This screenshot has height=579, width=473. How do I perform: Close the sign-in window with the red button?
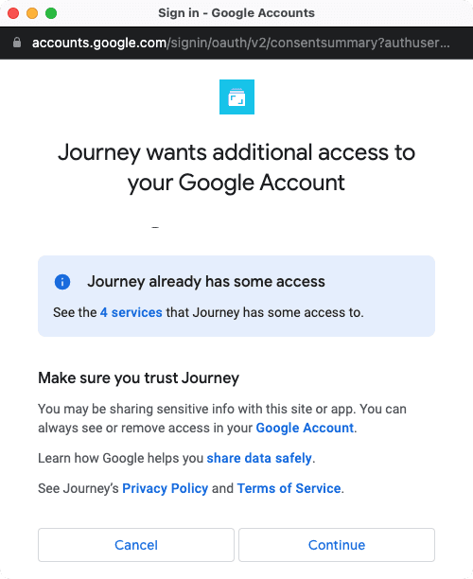(x=13, y=13)
